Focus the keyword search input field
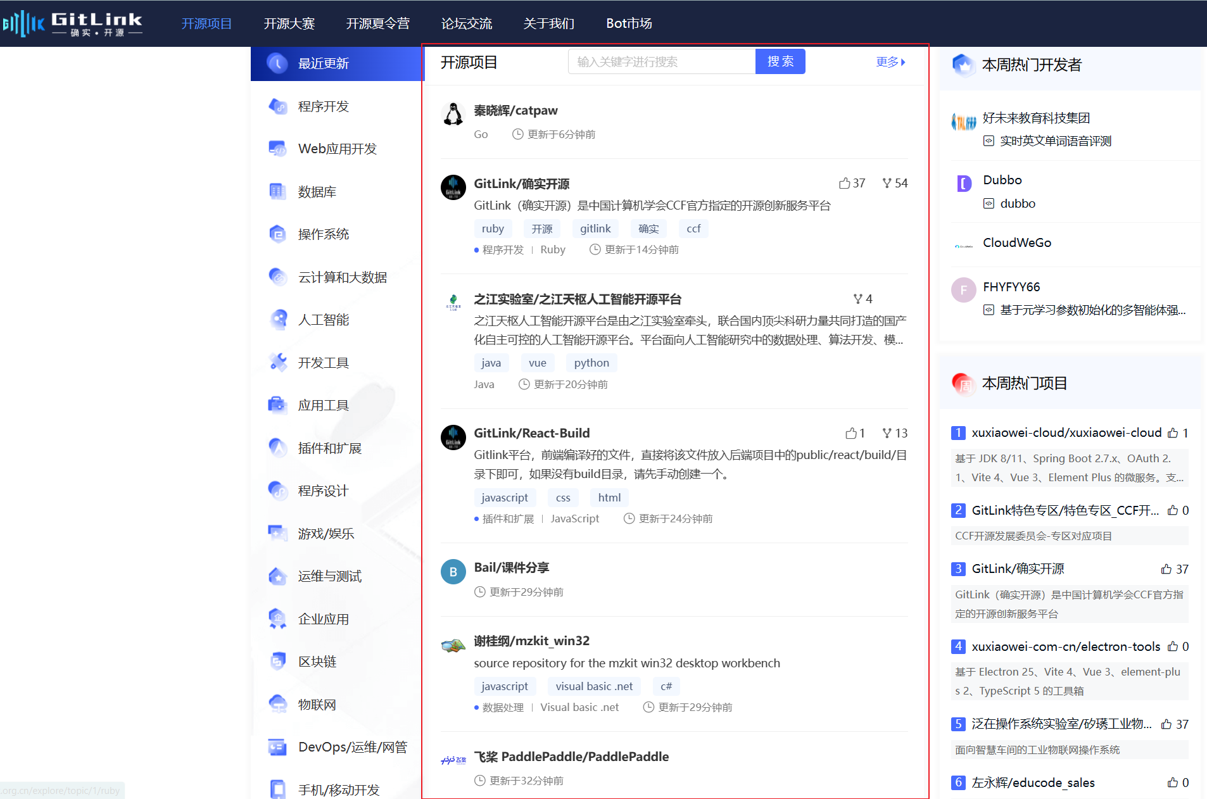Screen dimensions: 1207x799 [x=662, y=61]
